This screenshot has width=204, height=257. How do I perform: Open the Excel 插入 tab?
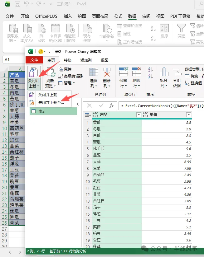tap(68, 16)
